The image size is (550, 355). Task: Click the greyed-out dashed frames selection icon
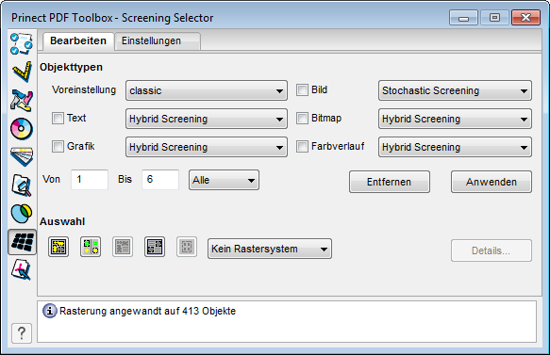[187, 247]
